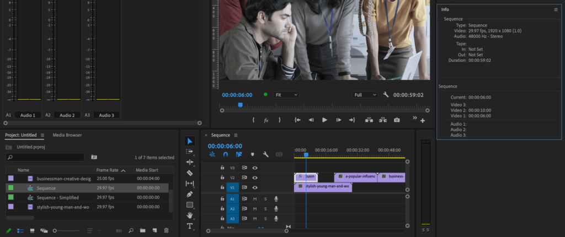This screenshot has width=565, height=237.
Task: Click the Export Frame camera icon
Action: 397,120
